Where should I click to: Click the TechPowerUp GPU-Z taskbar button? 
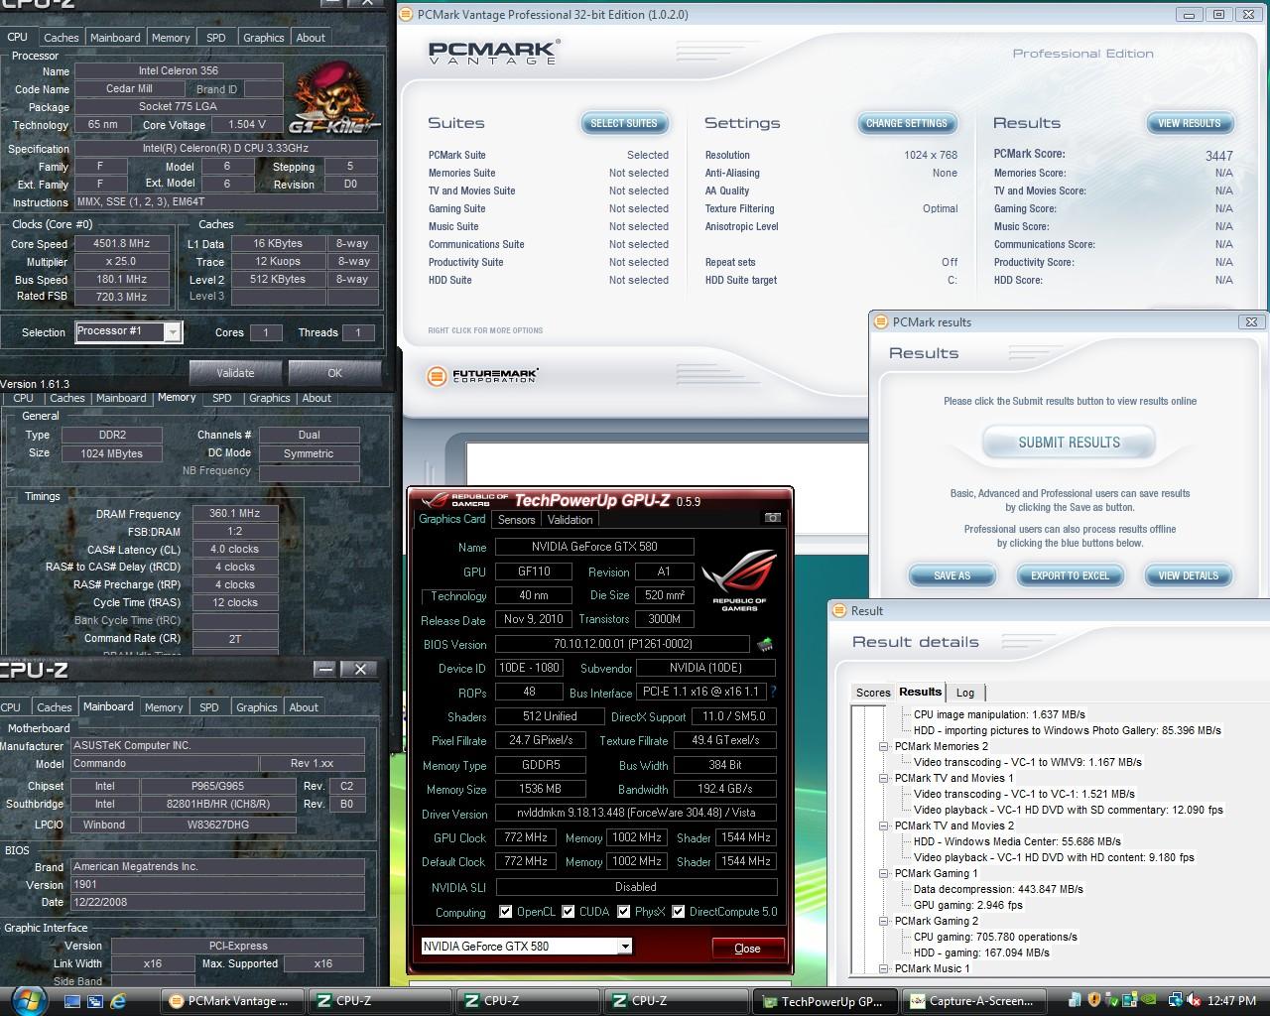click(x=824, y=1001)
